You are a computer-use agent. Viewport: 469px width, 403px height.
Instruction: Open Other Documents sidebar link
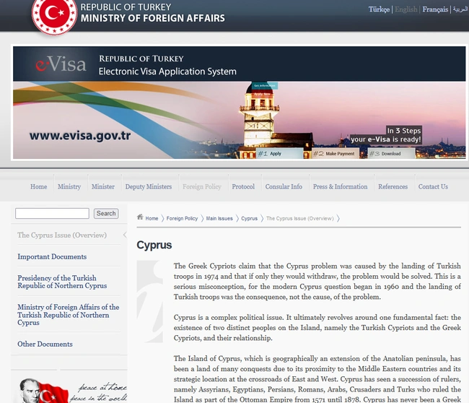click(x=45, y=344)
